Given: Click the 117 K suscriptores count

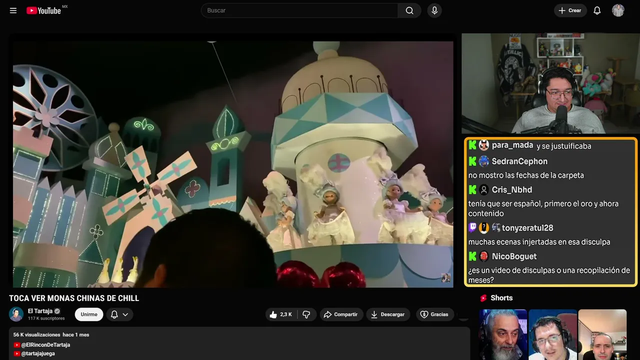Looking at the screenshot, I should point(46,318).
